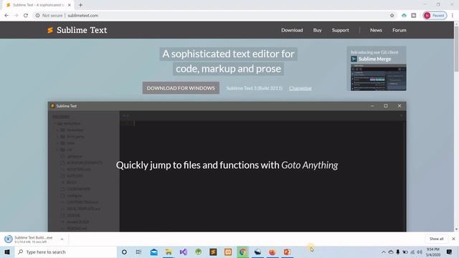The height and width of the screenshot is (258, 459).
Task: Close the Sublime Text browser tab
Action: (x=70, y=5)
